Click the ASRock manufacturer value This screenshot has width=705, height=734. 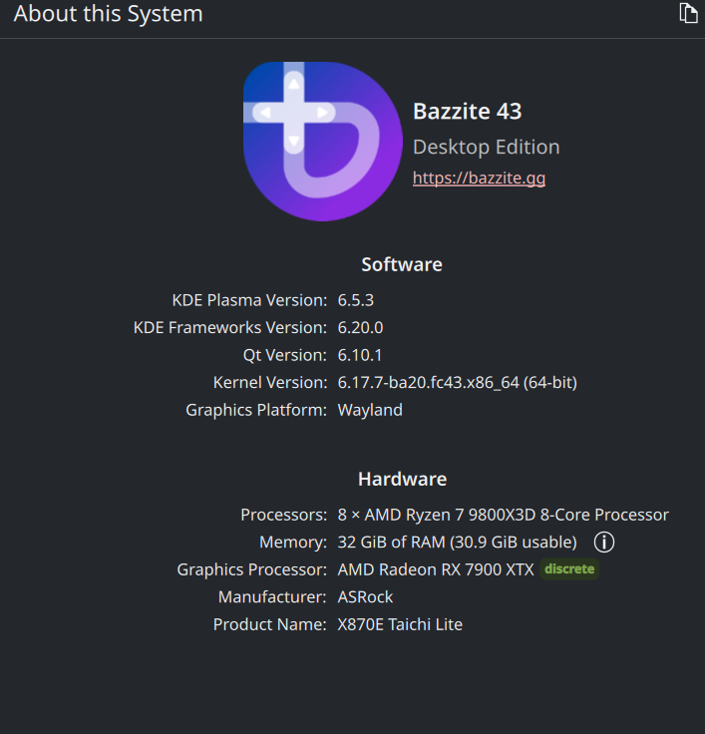pos(365,597)
